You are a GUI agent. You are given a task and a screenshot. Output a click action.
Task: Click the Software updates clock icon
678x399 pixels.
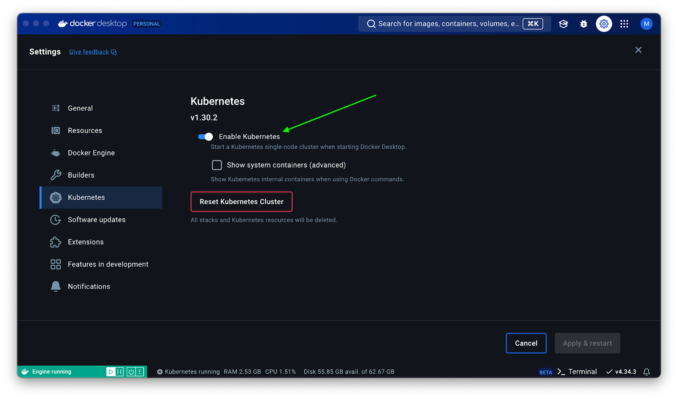coord(56,219)
